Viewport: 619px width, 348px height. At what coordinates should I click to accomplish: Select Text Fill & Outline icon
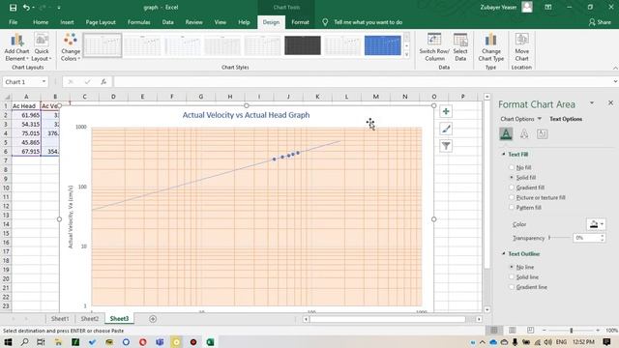tap(506, 133)
